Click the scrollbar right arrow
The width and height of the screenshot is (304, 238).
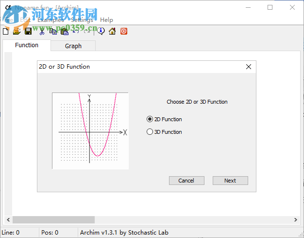pos(296,220)
